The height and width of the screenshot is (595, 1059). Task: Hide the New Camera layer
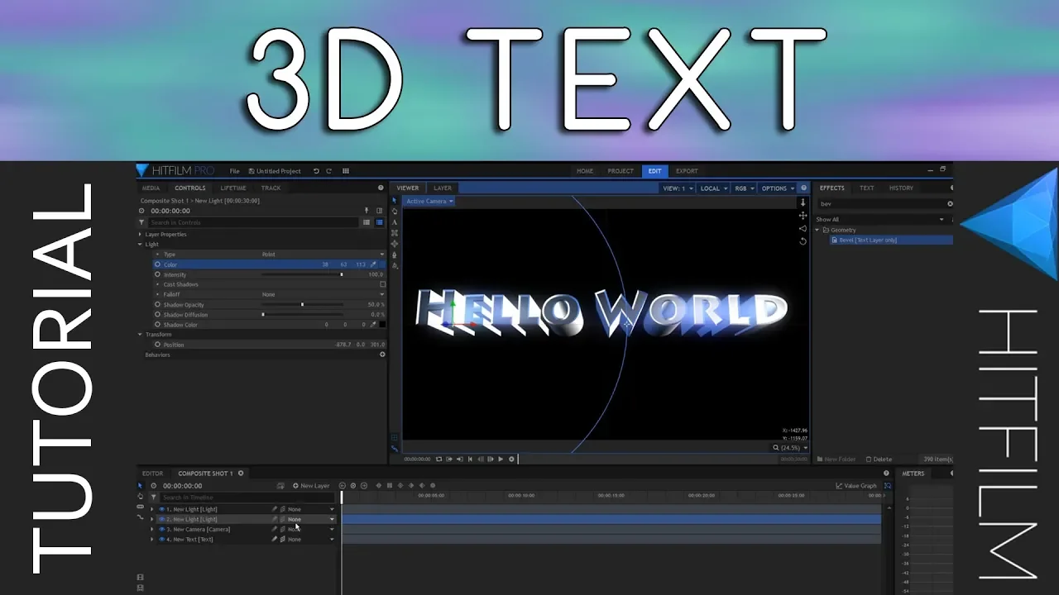(x=161, y=529)
